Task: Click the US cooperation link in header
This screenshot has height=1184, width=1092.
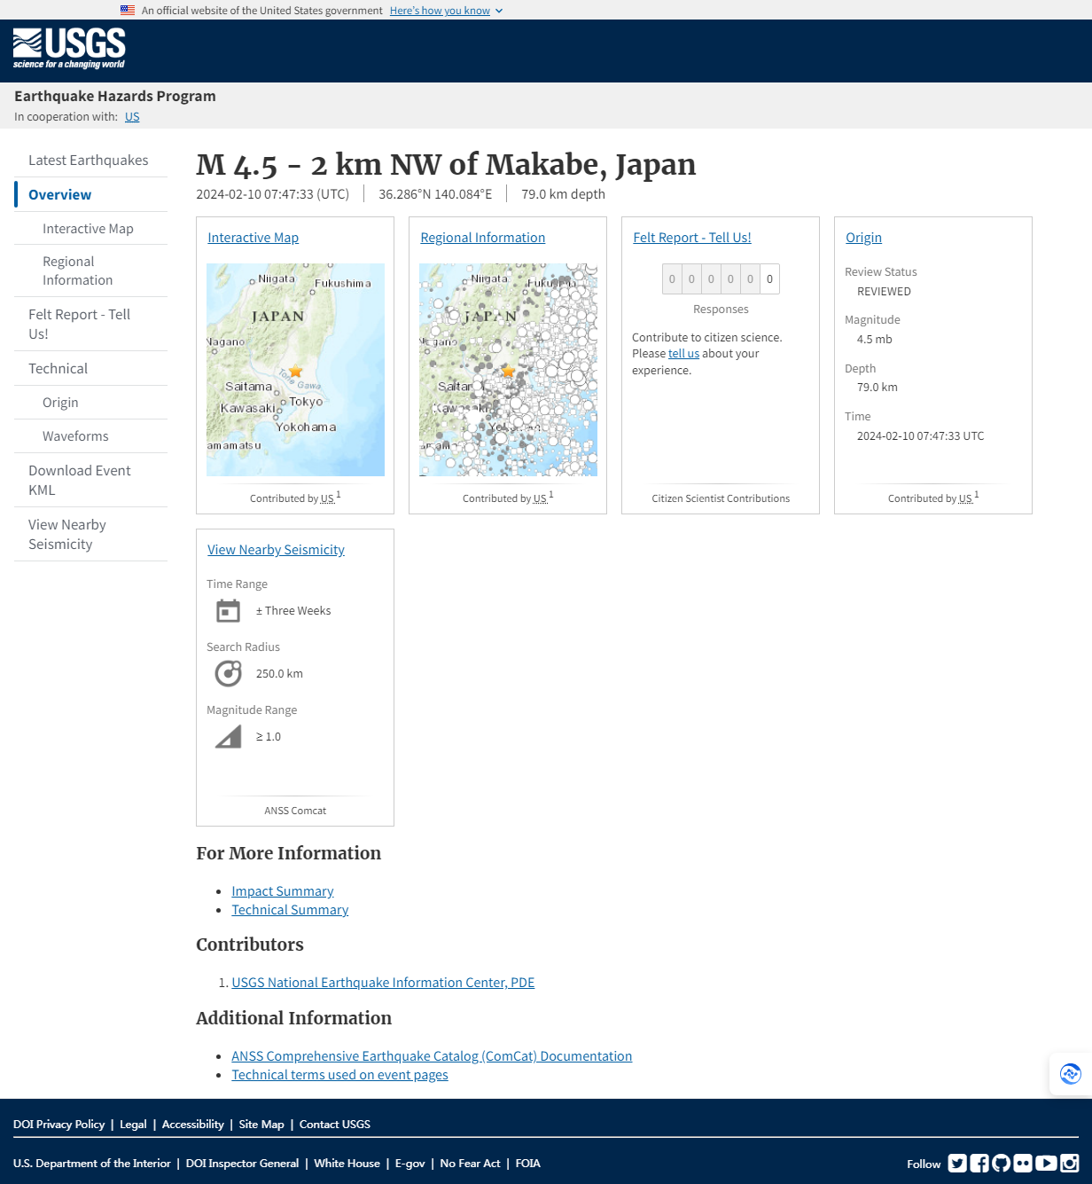Action: tap(132, 117)
